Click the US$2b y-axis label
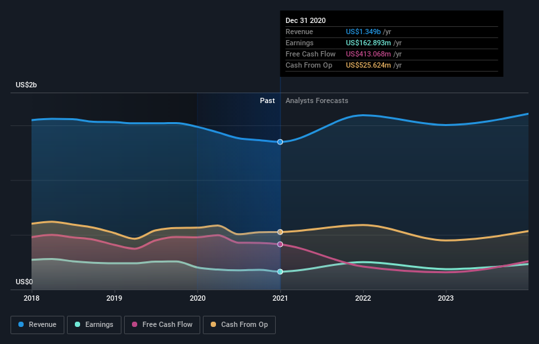The width and height of the screenshot is (539, 344). point(26,85)
